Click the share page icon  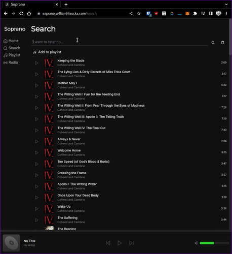point(131,14)
